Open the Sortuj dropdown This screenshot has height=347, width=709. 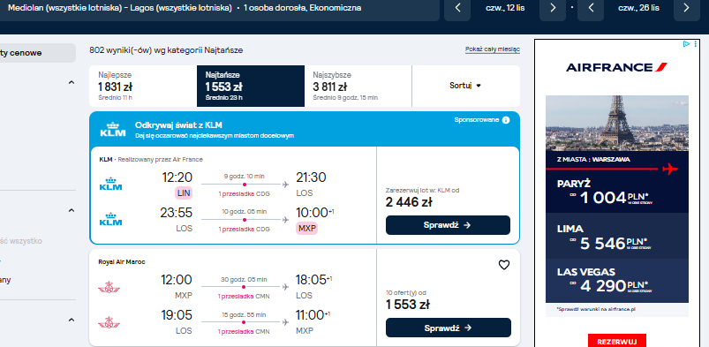(465, 86)
